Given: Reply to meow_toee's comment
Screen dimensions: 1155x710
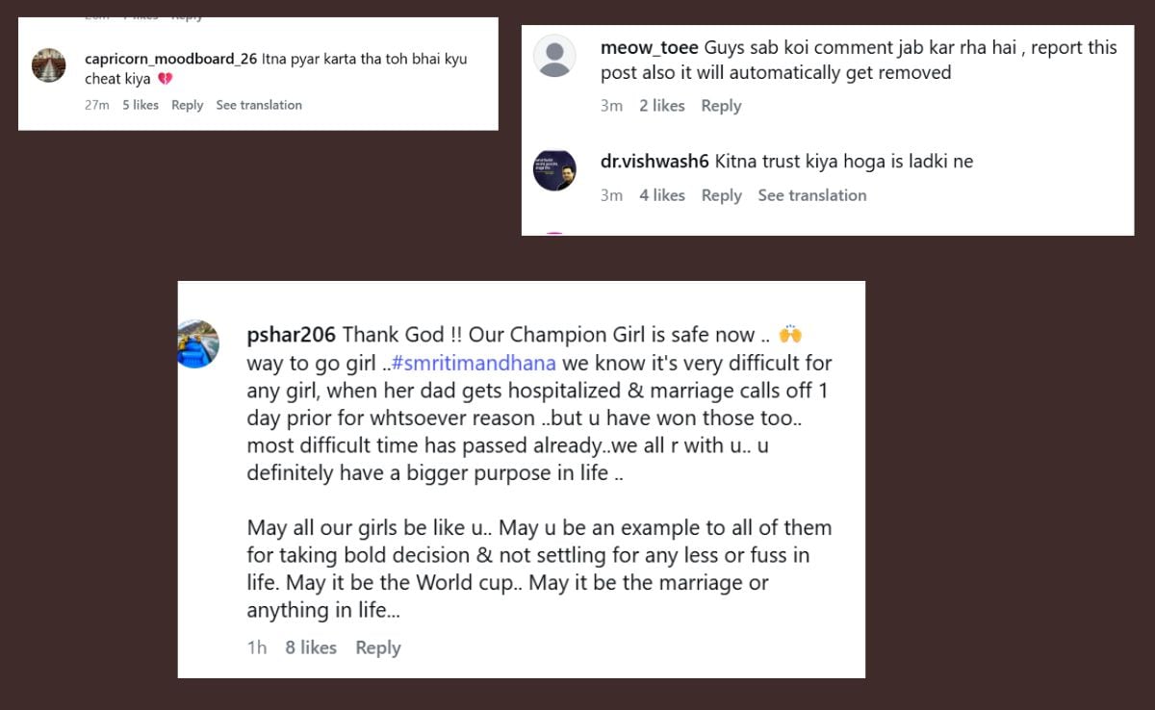Looking at the screenshot, I should (721, 106).
